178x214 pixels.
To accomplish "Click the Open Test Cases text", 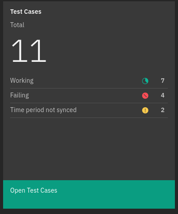I will 34,190.
